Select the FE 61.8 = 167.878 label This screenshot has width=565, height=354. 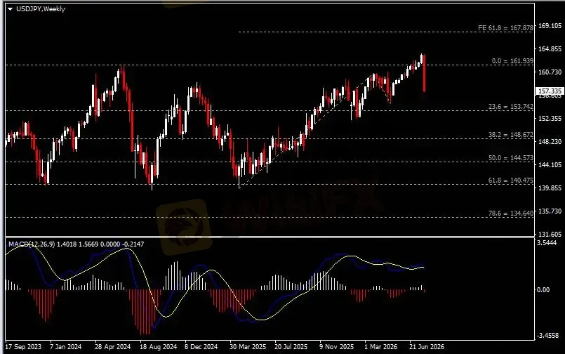click(505, 28)
